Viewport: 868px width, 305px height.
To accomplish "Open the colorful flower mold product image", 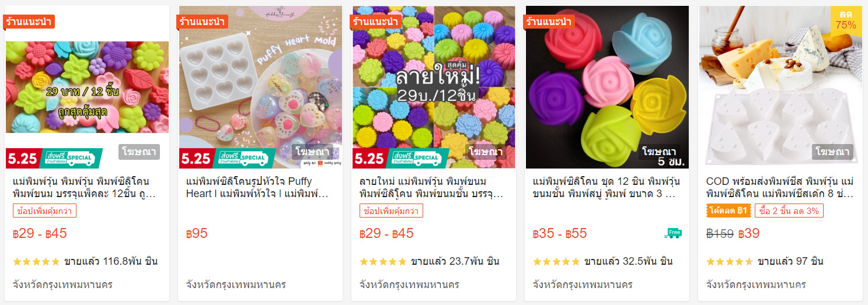I will click(87, 87).
